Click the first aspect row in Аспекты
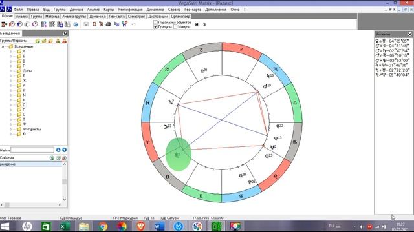414x232 pixels. click(x=392, y=41)
